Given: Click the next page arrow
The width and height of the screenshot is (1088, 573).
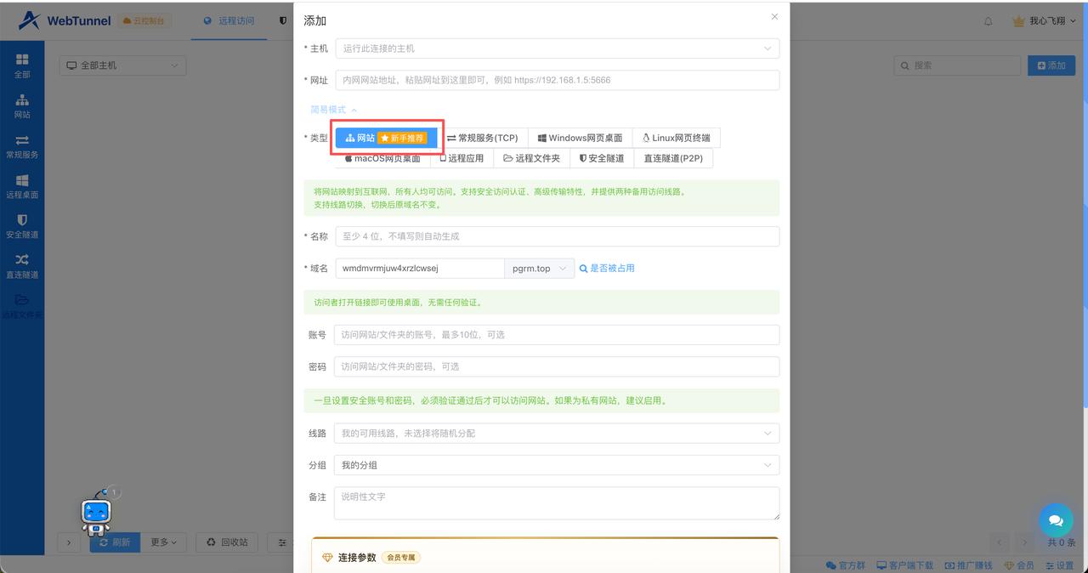Looking at the screenshot, I should tap(1025, 542).
